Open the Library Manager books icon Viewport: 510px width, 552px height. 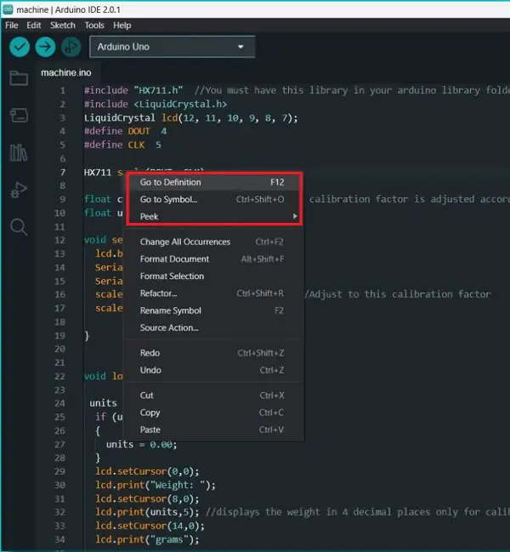[x=19, y=152]
